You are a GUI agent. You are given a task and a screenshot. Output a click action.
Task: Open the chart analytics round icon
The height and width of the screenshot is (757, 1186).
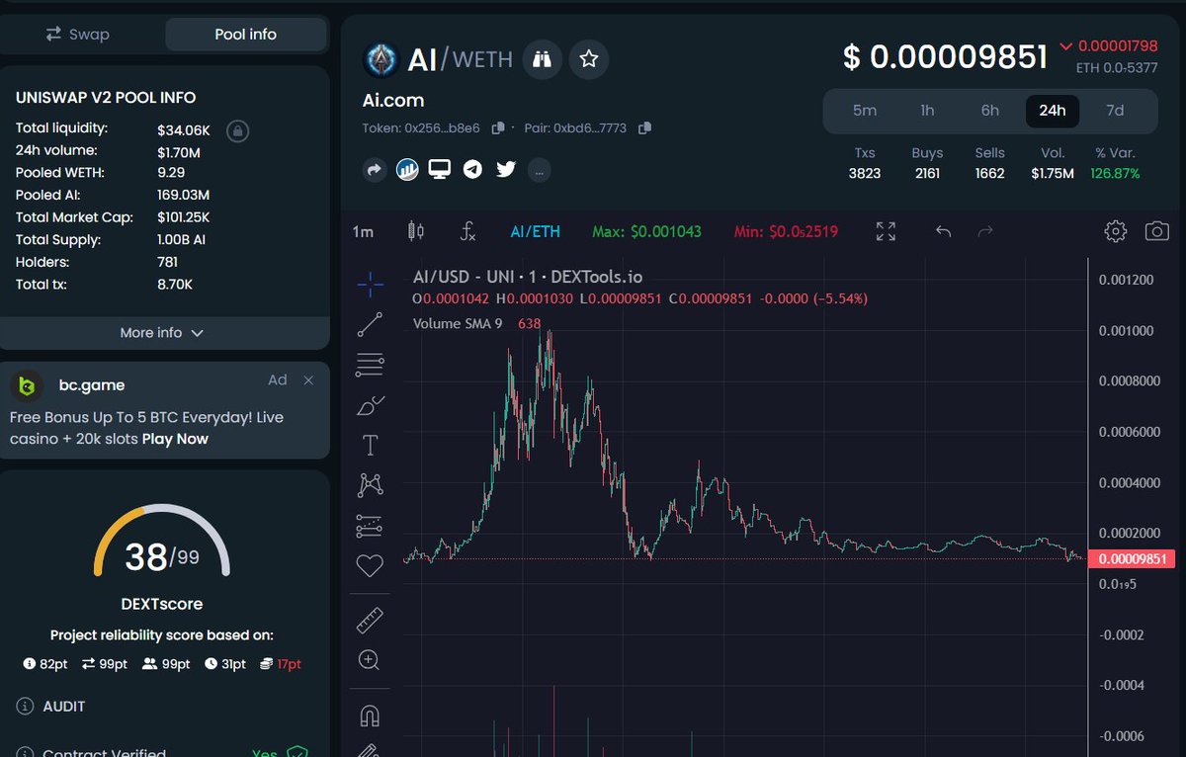(407, 170)
